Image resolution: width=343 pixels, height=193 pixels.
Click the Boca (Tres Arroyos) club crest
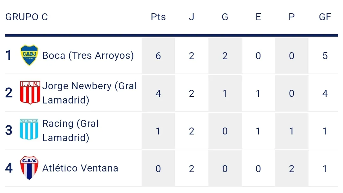point(30,55)
